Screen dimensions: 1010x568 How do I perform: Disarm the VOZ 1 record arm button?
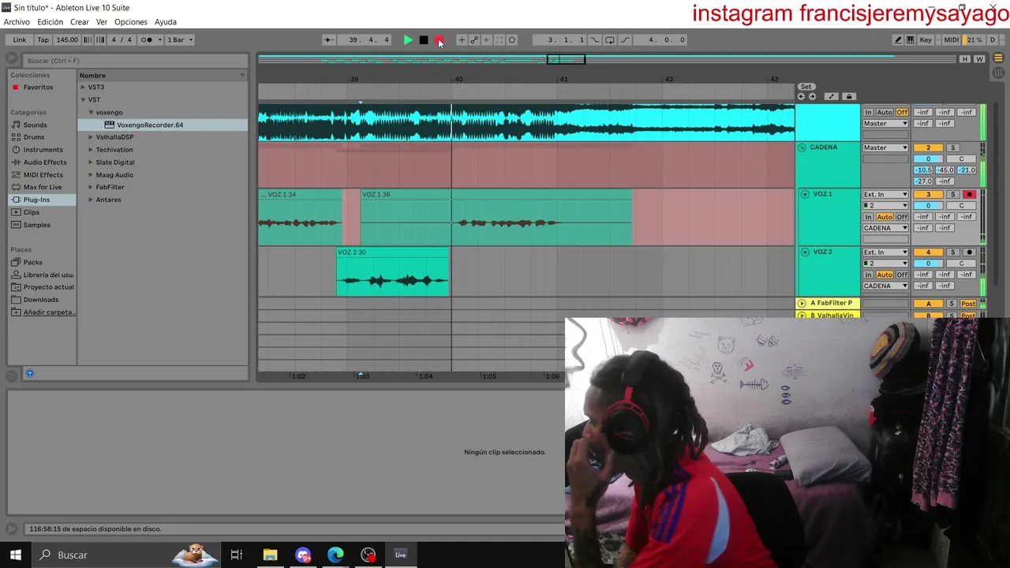click(970, 194)
